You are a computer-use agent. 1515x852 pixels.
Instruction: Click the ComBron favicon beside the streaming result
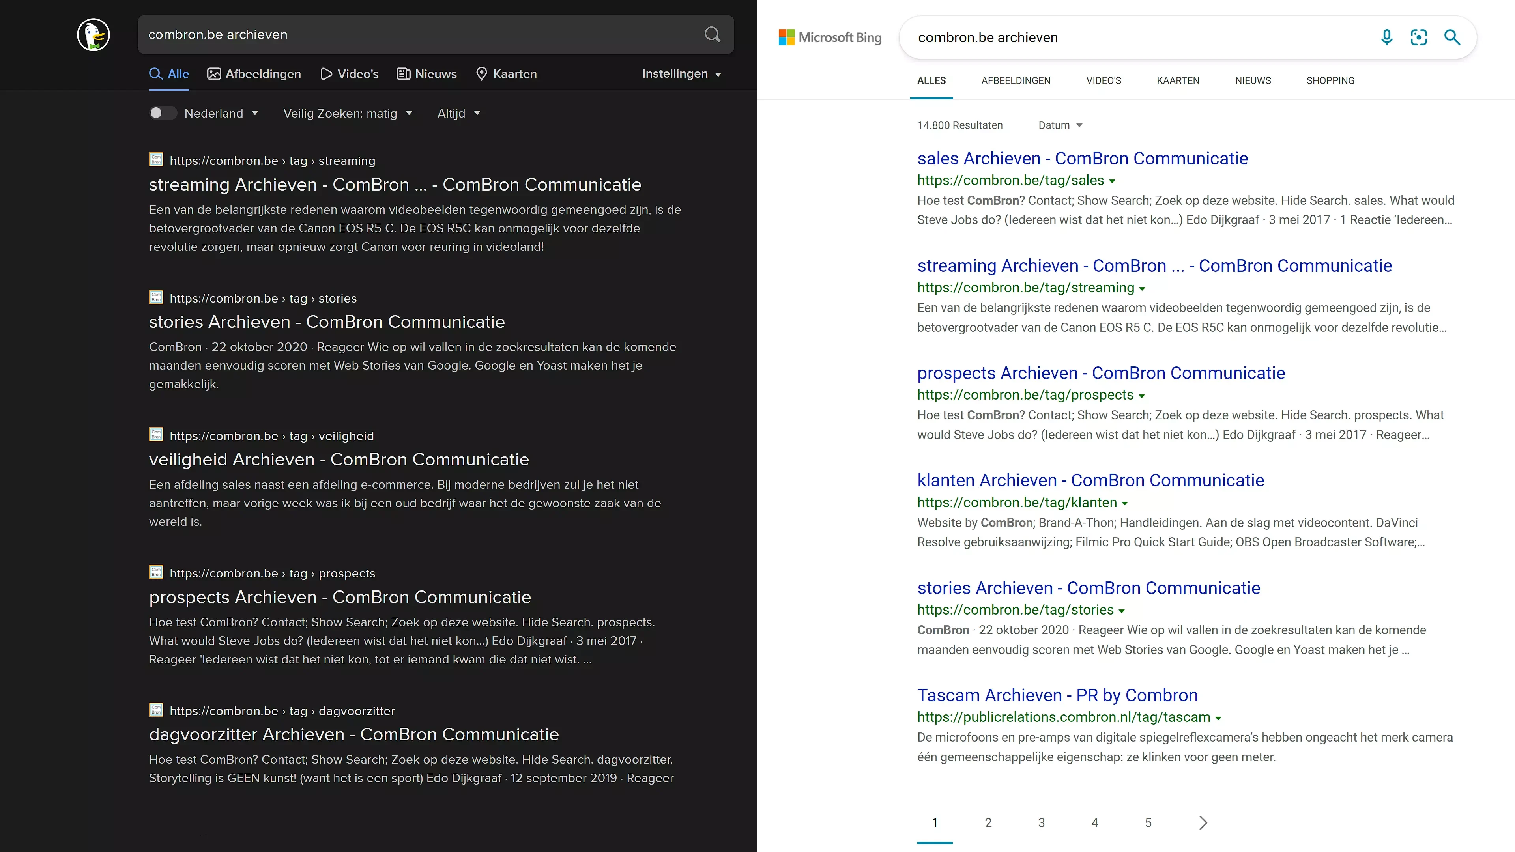click(156, 159)
